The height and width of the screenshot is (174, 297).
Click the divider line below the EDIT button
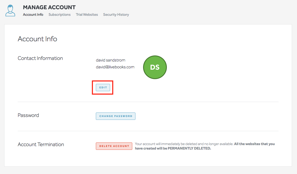pos(148,102)
